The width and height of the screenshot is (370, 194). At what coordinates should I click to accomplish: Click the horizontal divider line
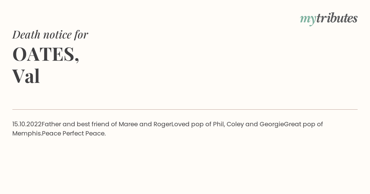tap(185, 109)
